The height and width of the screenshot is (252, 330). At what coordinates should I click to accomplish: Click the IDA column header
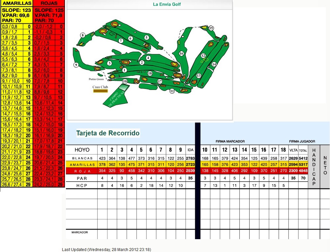coord(191,150)
